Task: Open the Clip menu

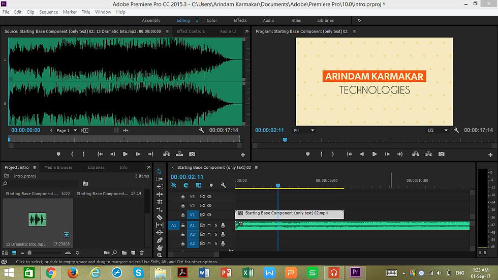Action: (30, 12)
